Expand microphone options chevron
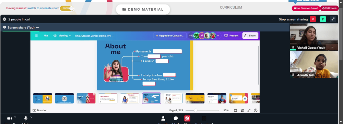 click(x=31, y=117)
